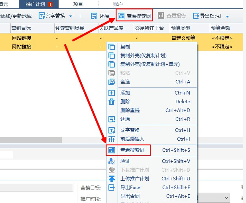Click the 预算金额 column header
Viewport: 246px width, 203px height.
[x=226, y=28]
